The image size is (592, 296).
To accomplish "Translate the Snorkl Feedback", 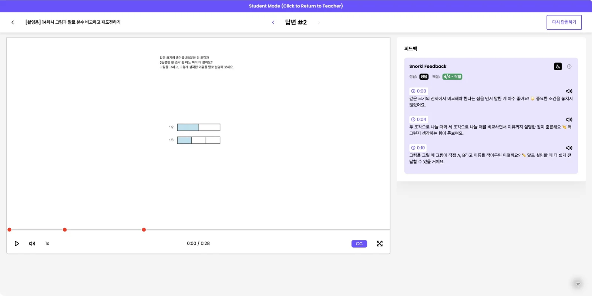I will pos(558,67).
